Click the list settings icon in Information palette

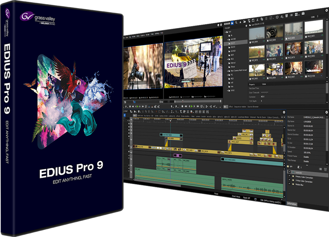(321, 169)
